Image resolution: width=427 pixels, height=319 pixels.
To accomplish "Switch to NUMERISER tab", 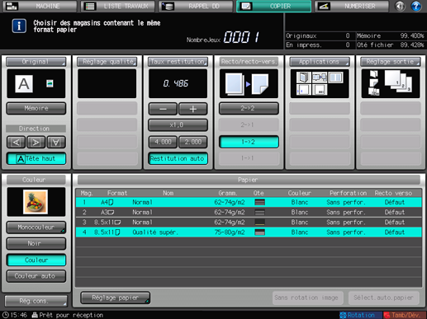I will click(352, 6).
